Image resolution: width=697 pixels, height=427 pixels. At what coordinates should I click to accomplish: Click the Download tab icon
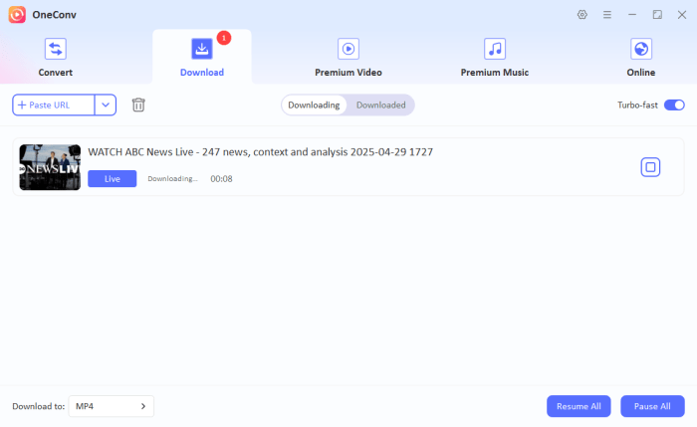(202, 49)
